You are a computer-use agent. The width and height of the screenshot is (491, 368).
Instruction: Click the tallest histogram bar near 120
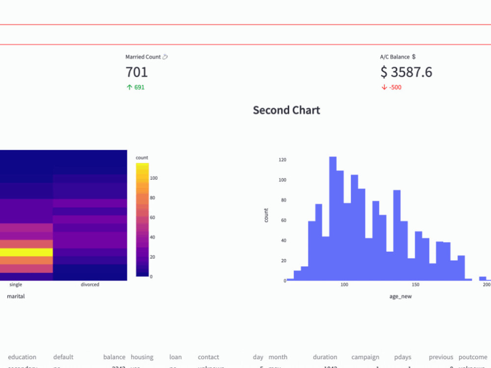pyautogui.click(x=333, y=218)
